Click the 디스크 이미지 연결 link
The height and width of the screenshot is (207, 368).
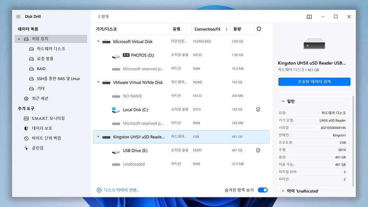[x=121, y=190]
